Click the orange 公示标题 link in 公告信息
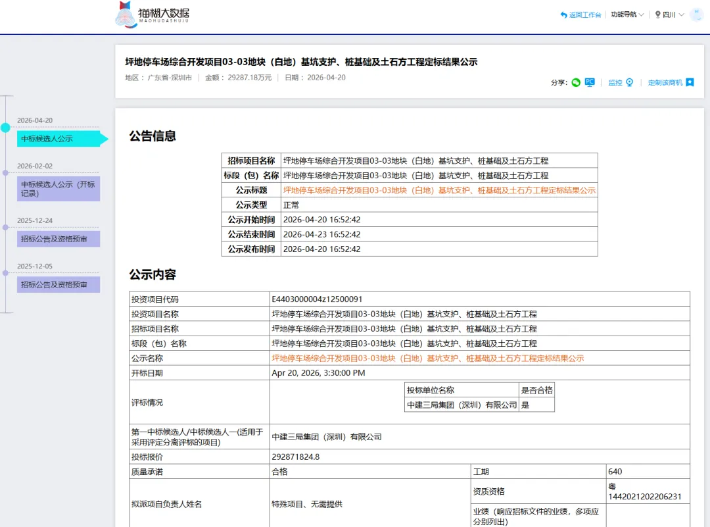The width and height of the screenshot is (710, 527). (439, 190)
